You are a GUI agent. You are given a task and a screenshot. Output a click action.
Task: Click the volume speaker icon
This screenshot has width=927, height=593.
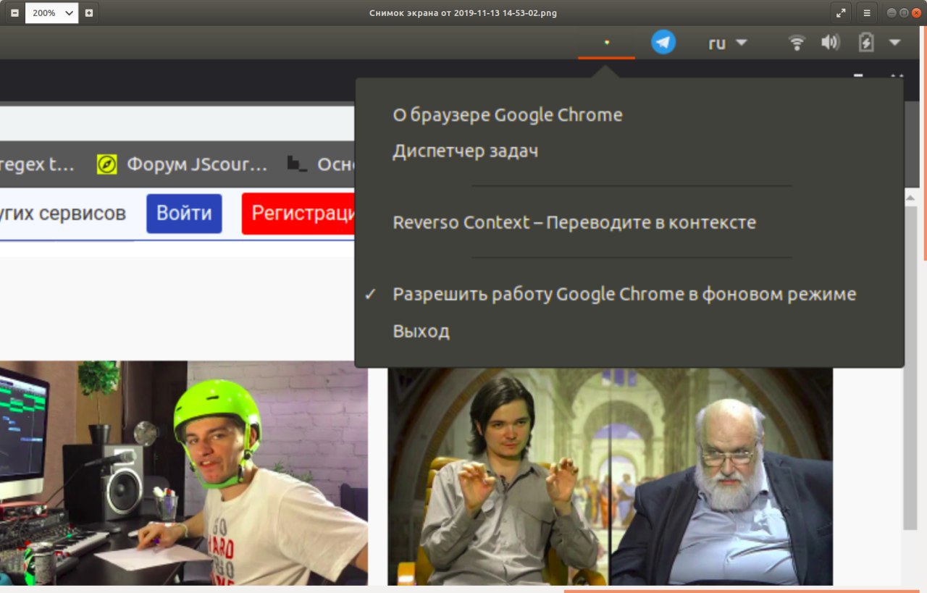coord(830,43)
